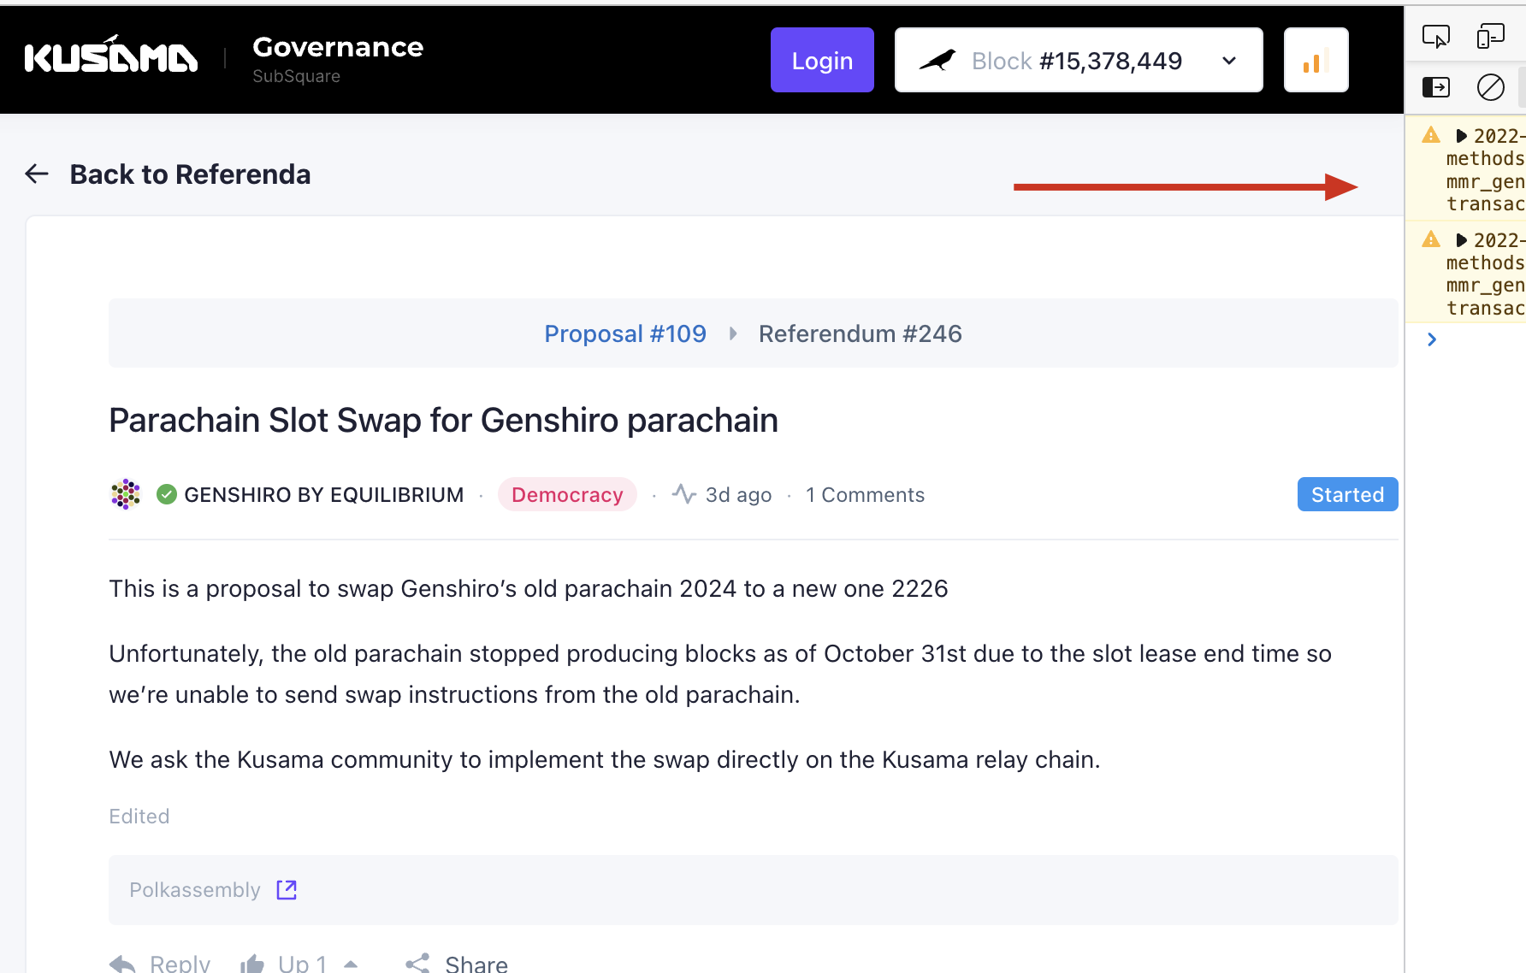Expand the first 2022 console warning
Viewport: 1526px width, 973px height.
point(1461,135)
